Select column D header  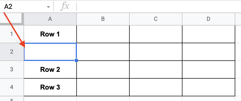[208, 19]
